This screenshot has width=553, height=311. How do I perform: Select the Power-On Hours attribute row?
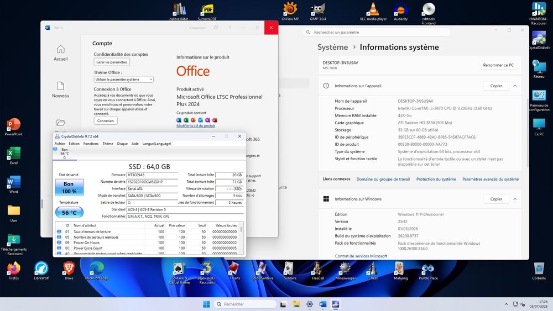(148, 243)
